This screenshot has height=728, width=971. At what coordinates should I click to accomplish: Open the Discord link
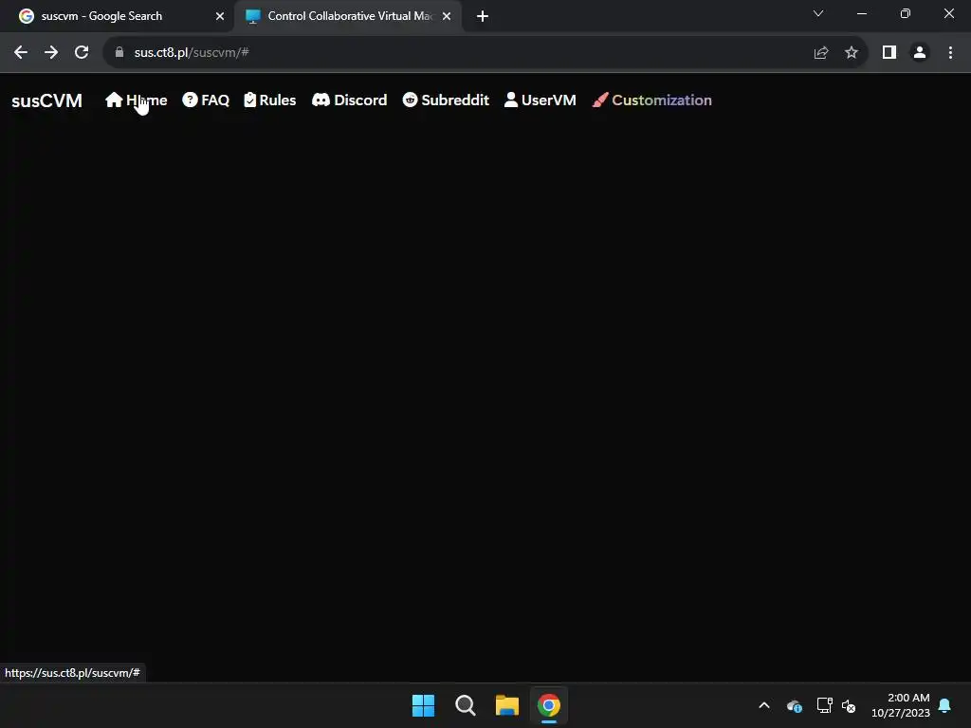(x=350, y=100)
